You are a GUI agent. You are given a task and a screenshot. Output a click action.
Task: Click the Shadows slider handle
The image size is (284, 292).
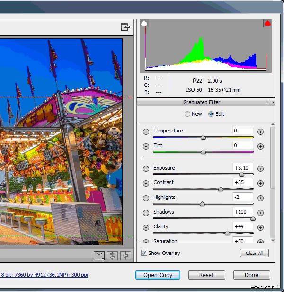[253, 218]
